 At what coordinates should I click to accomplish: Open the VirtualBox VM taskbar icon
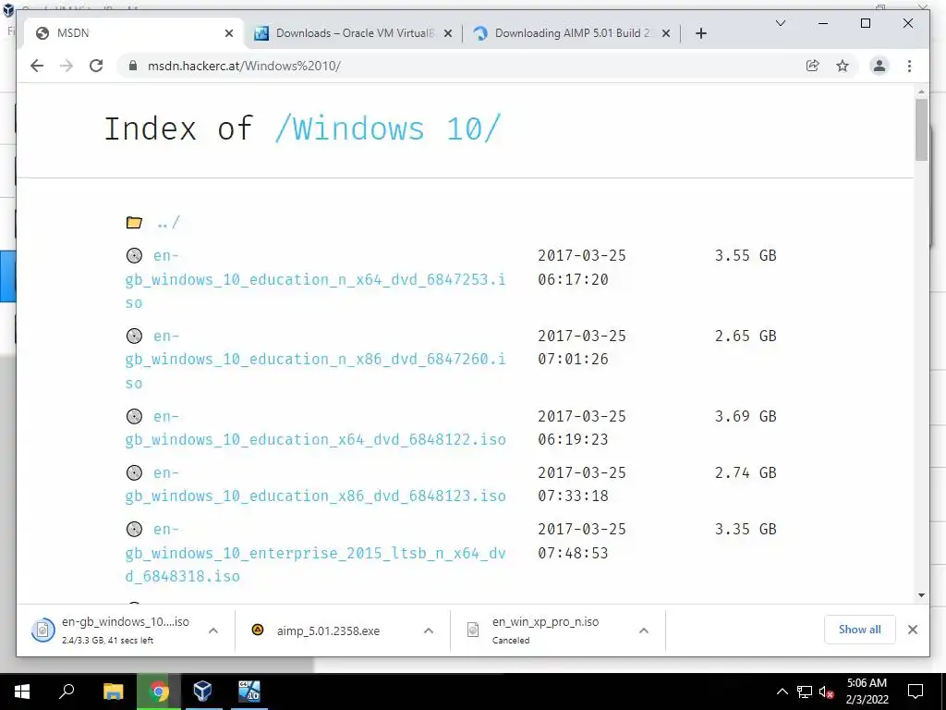(x=249, y=692)
